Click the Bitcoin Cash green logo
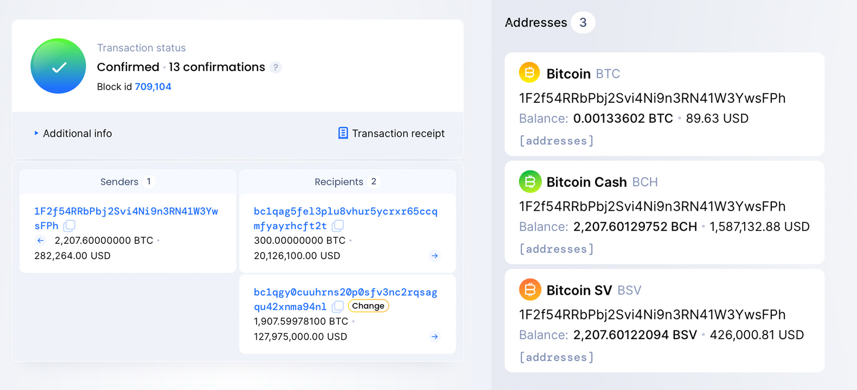Image resolution: width=857 pixels, height=390 pixels. click(529, 181)
